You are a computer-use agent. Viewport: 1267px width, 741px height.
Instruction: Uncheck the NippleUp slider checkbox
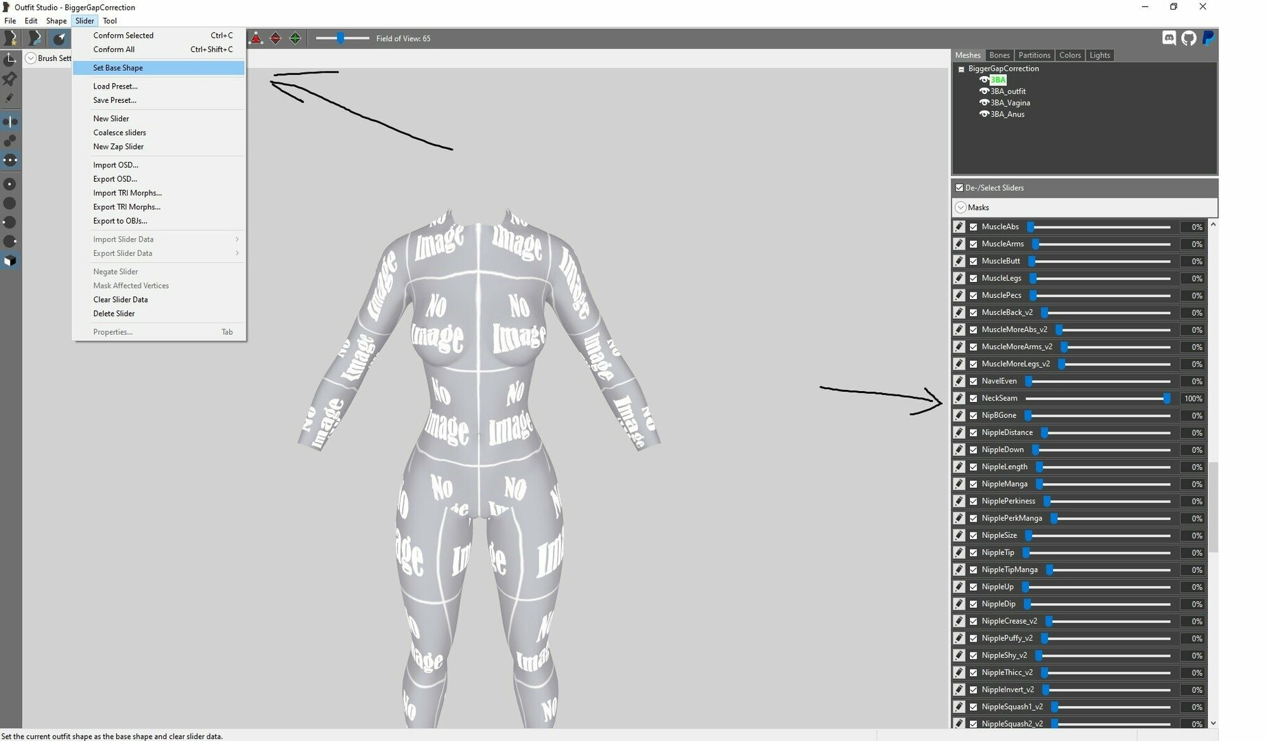pos(973,587)
